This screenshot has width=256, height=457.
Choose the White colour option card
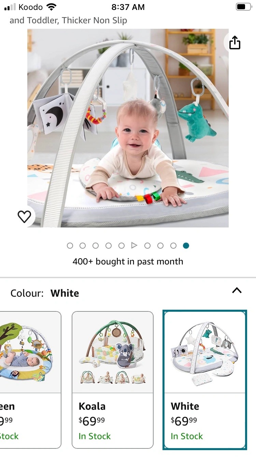[x=205, y=380]
